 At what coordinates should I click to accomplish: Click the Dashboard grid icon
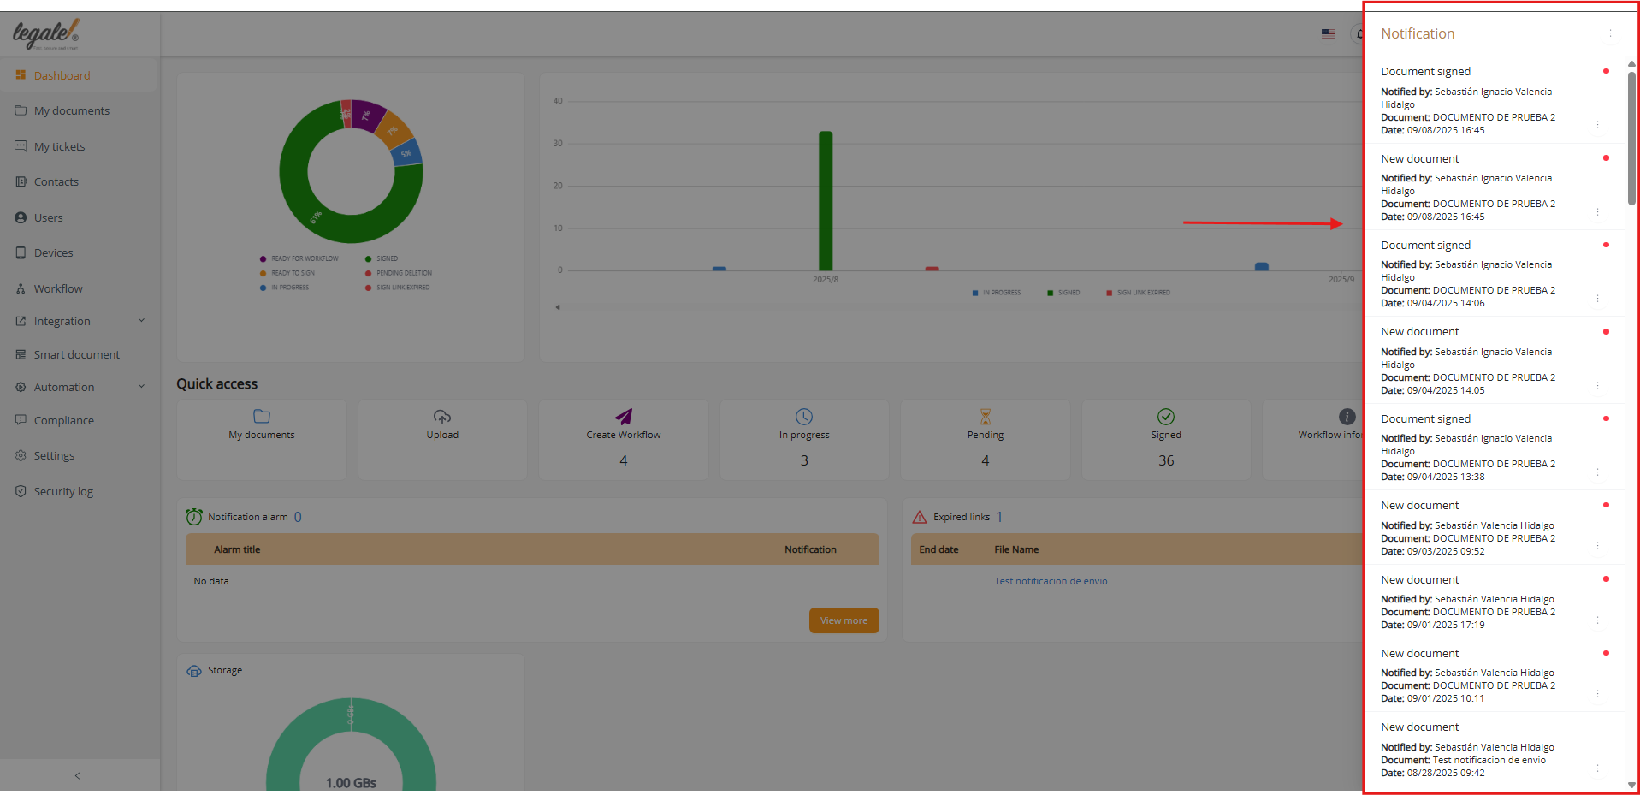pyautogui.click(x=21, y=75)
